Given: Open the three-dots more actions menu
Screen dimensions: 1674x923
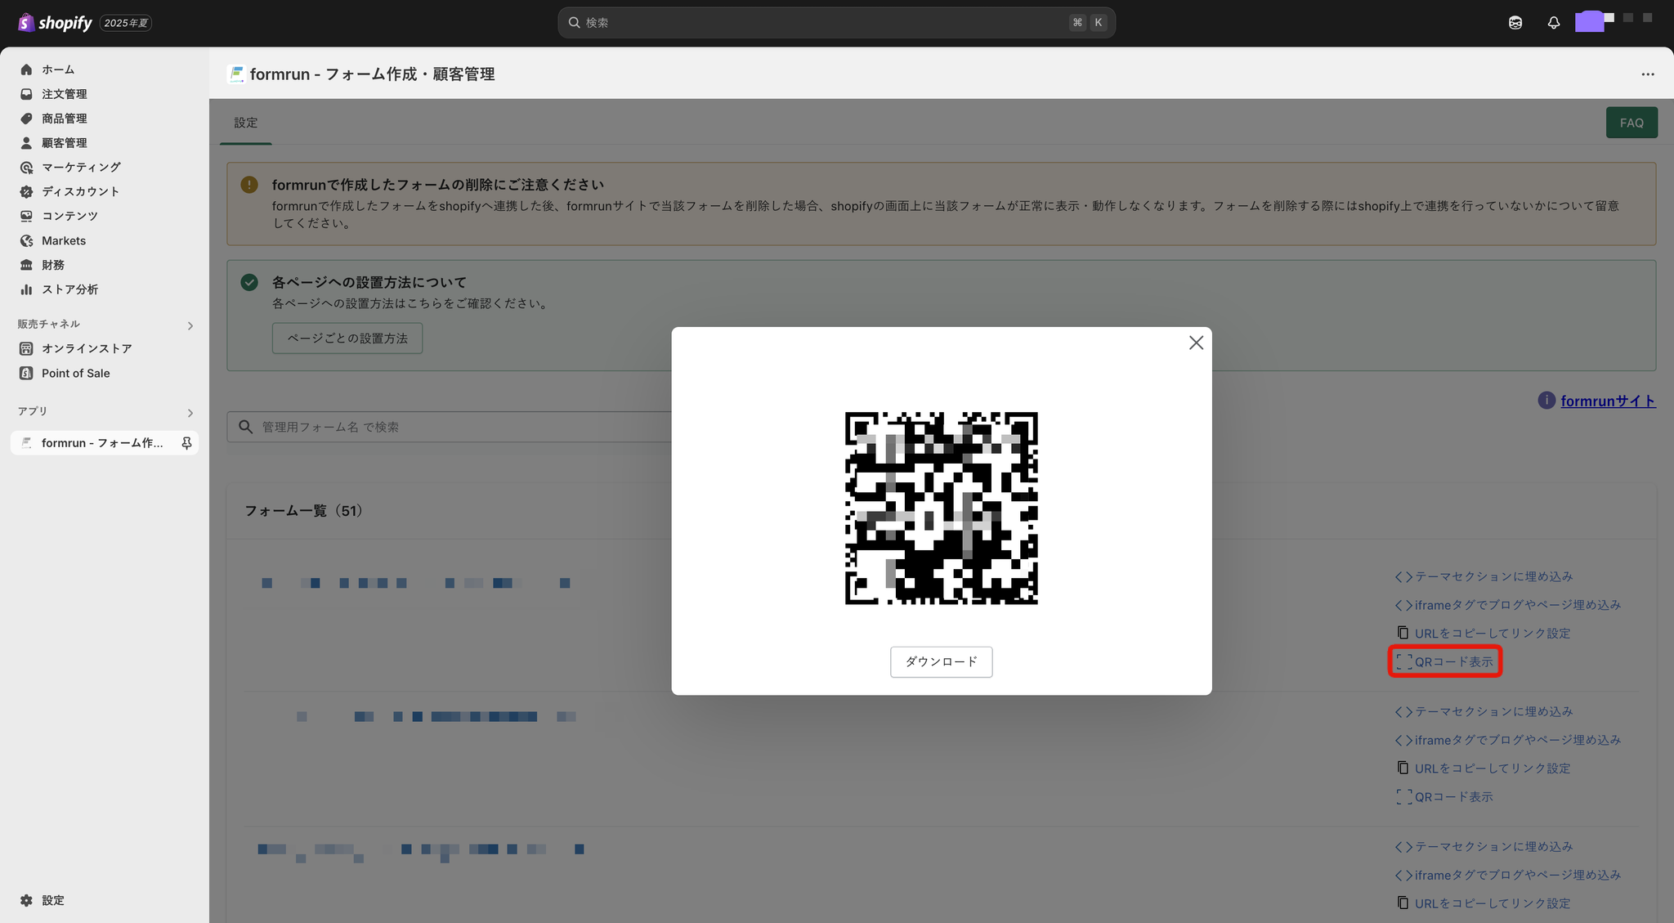Looking at the screenshot, I should pos(1647,74).
